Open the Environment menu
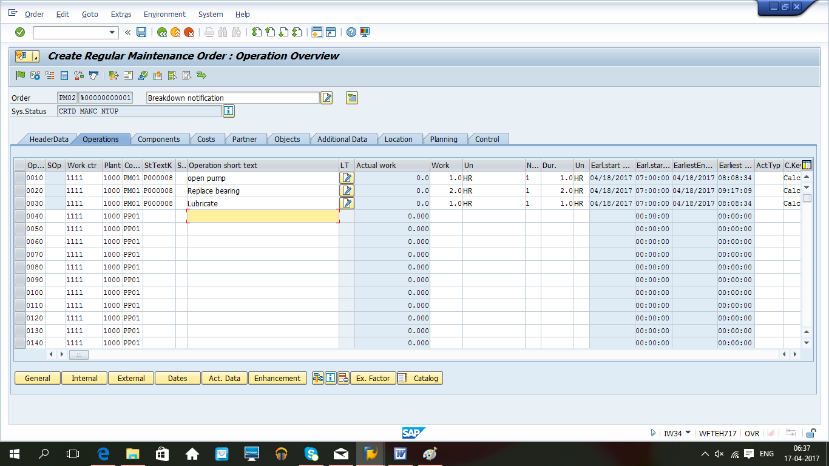829x466 pixels. pos(164,14)
